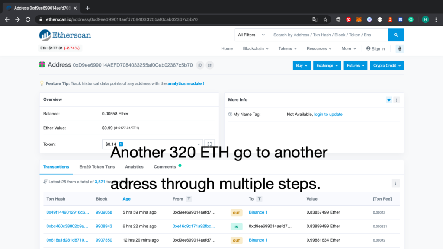Click the Ethereum network icon

pos(399,48)
